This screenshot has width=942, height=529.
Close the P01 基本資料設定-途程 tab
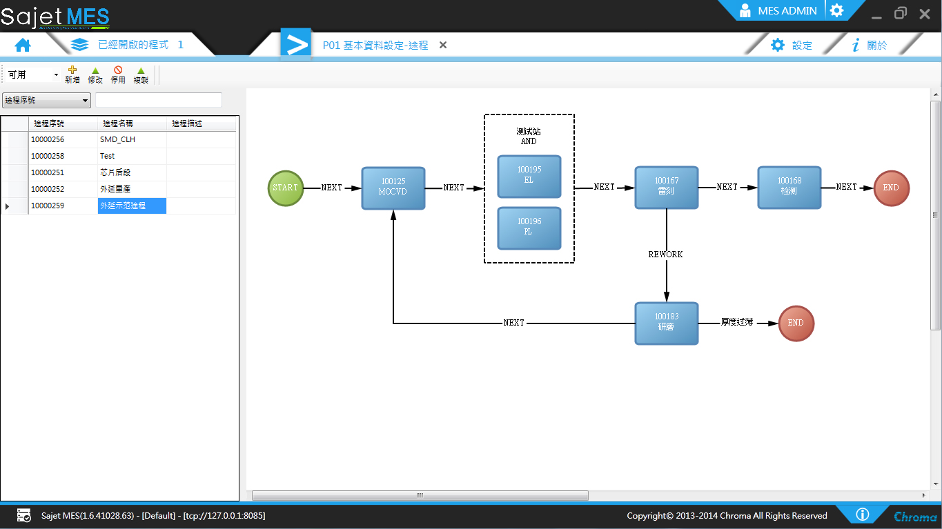443,45
